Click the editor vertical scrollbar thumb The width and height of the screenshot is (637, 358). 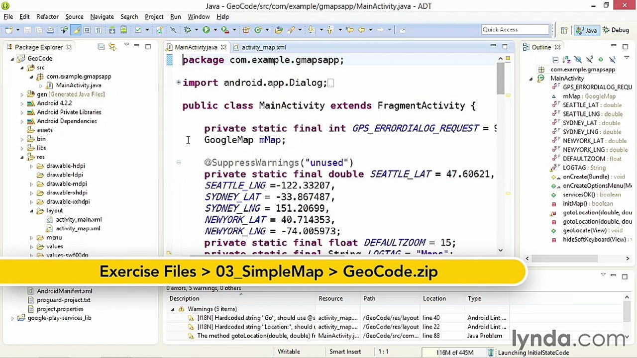pyautogui.click(x=500, y=79)
